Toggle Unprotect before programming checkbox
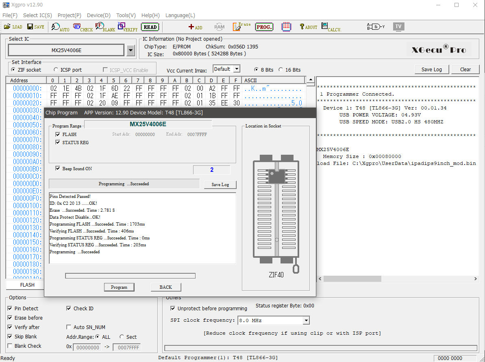 (x=173, y=308)
